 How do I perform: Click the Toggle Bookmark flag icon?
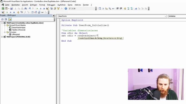coord(136,8)
